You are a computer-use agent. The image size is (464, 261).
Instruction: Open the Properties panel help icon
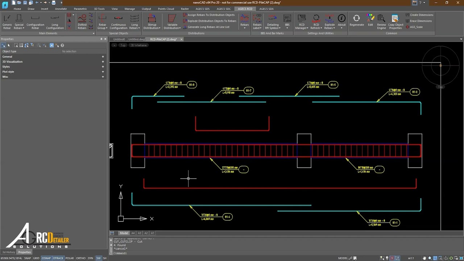[x=62, y=45]
